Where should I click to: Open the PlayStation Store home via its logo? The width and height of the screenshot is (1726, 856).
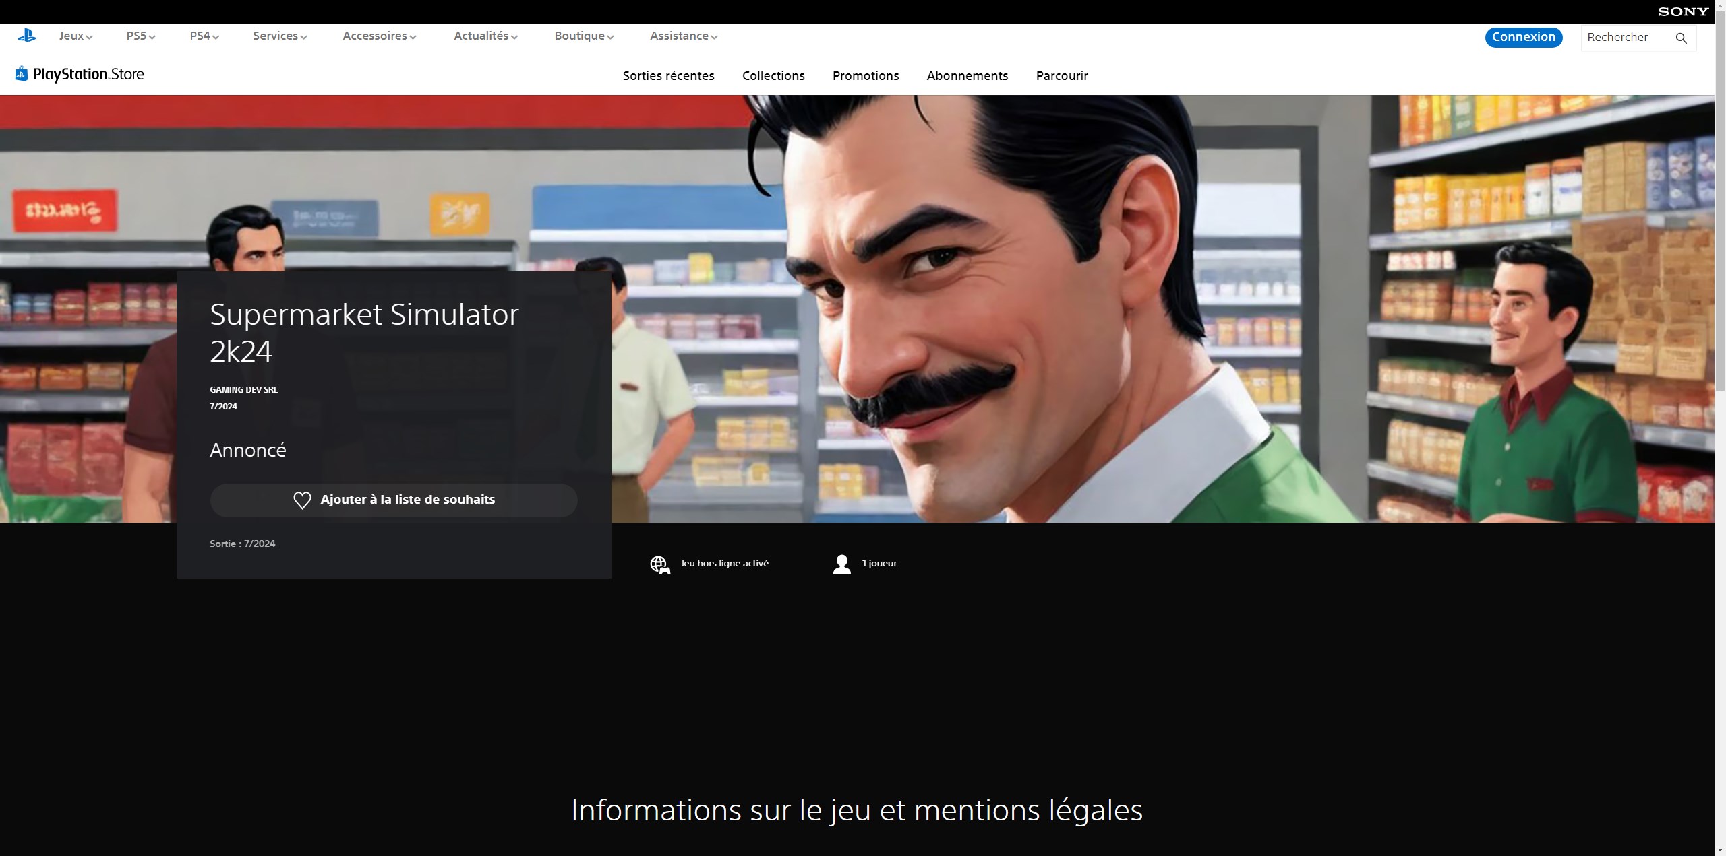79,74
